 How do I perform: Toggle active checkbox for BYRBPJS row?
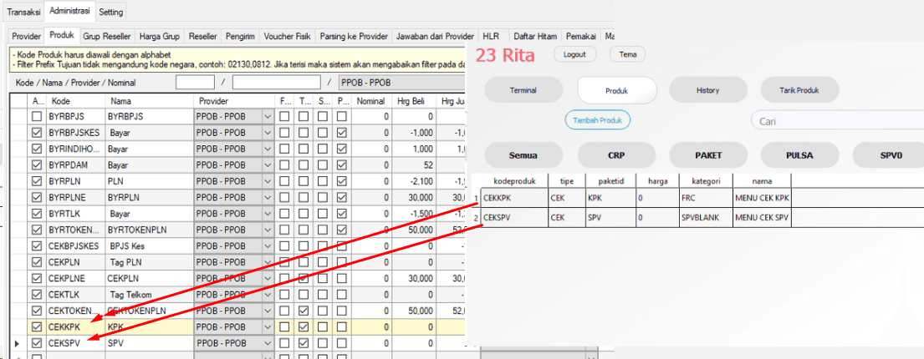(x=37, y=117)
